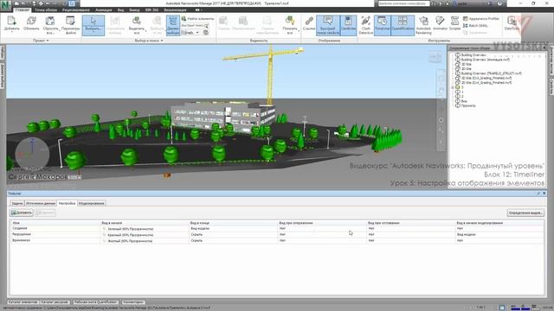Open the Animator tool

tap(440, 23)
